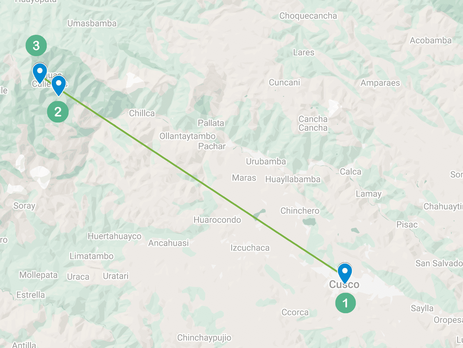This screenshot has width=463, height=348.
Task: Click the Soray map label
Action: 24,206
